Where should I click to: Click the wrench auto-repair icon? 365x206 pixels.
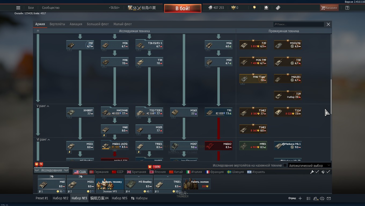[312, 172]
